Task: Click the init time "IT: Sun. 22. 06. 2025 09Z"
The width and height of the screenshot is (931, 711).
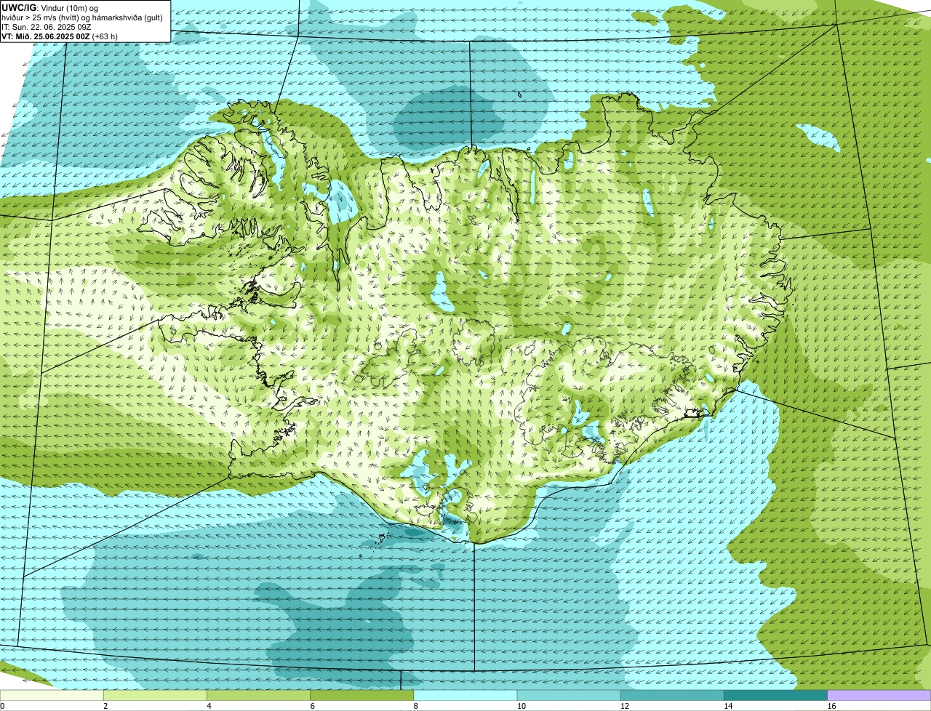Action: coord(46,27)
